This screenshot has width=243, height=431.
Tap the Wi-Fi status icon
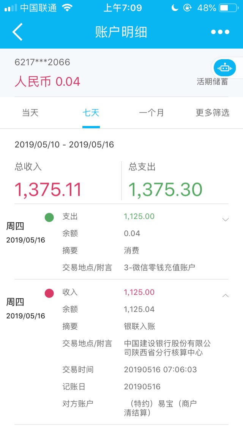(x=67, y=8)
